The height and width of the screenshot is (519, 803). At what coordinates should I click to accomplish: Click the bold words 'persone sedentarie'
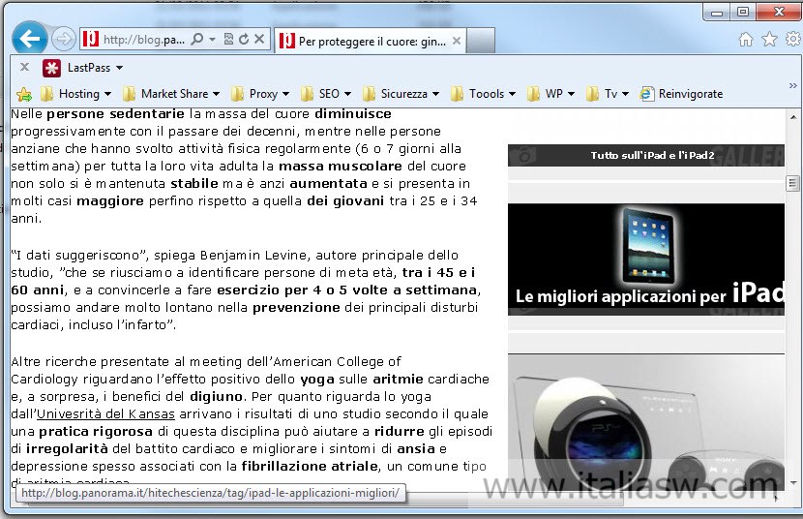tap(115, 113)
